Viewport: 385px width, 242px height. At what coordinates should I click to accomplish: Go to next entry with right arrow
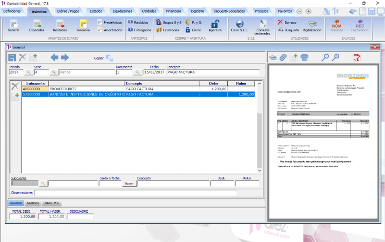(x=65, y=57)
